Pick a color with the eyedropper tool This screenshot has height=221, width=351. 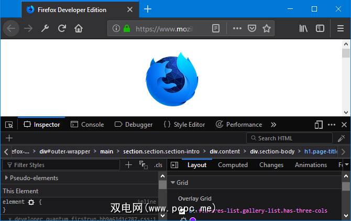[341, 138]
